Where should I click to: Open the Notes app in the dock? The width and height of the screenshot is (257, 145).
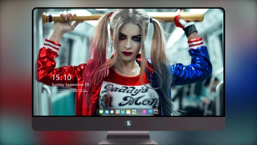pos(128,112)
